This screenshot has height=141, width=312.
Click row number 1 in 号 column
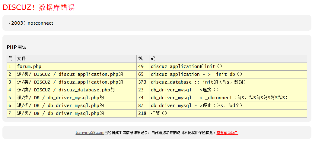(11, 66)
